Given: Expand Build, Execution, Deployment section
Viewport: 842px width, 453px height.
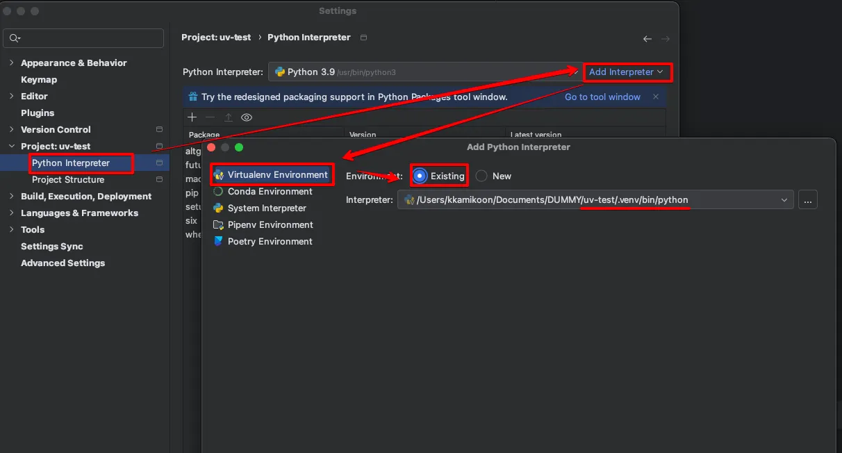Looking at the screenshot, I should pos(11,196).
